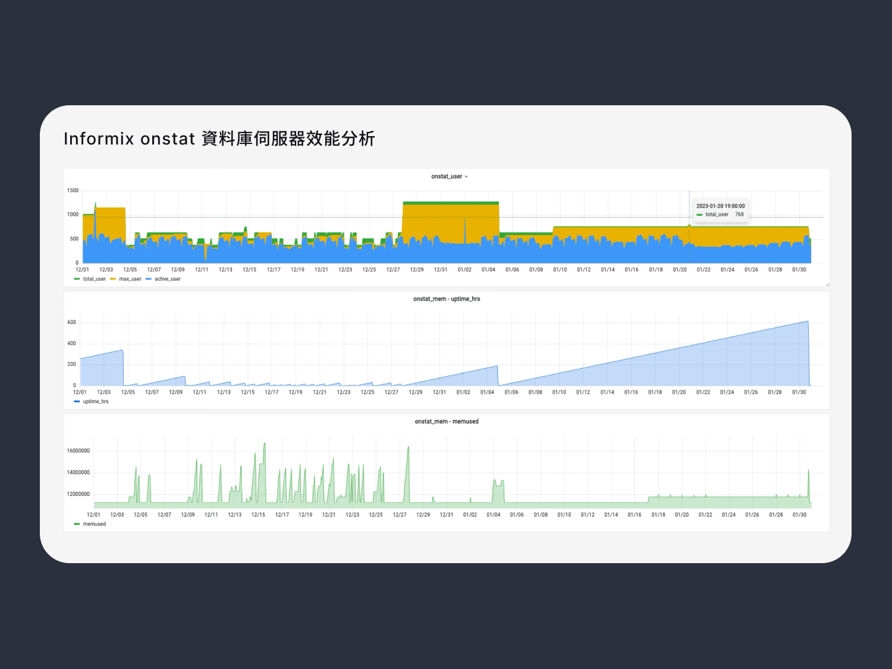This screenshot has height=669, width=892.
Task: Click the blue active_user legend color swatch
Action: [149, 279]
